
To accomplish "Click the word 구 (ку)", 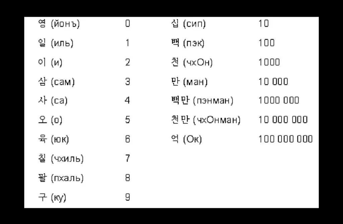I will [x=52, y=197].
